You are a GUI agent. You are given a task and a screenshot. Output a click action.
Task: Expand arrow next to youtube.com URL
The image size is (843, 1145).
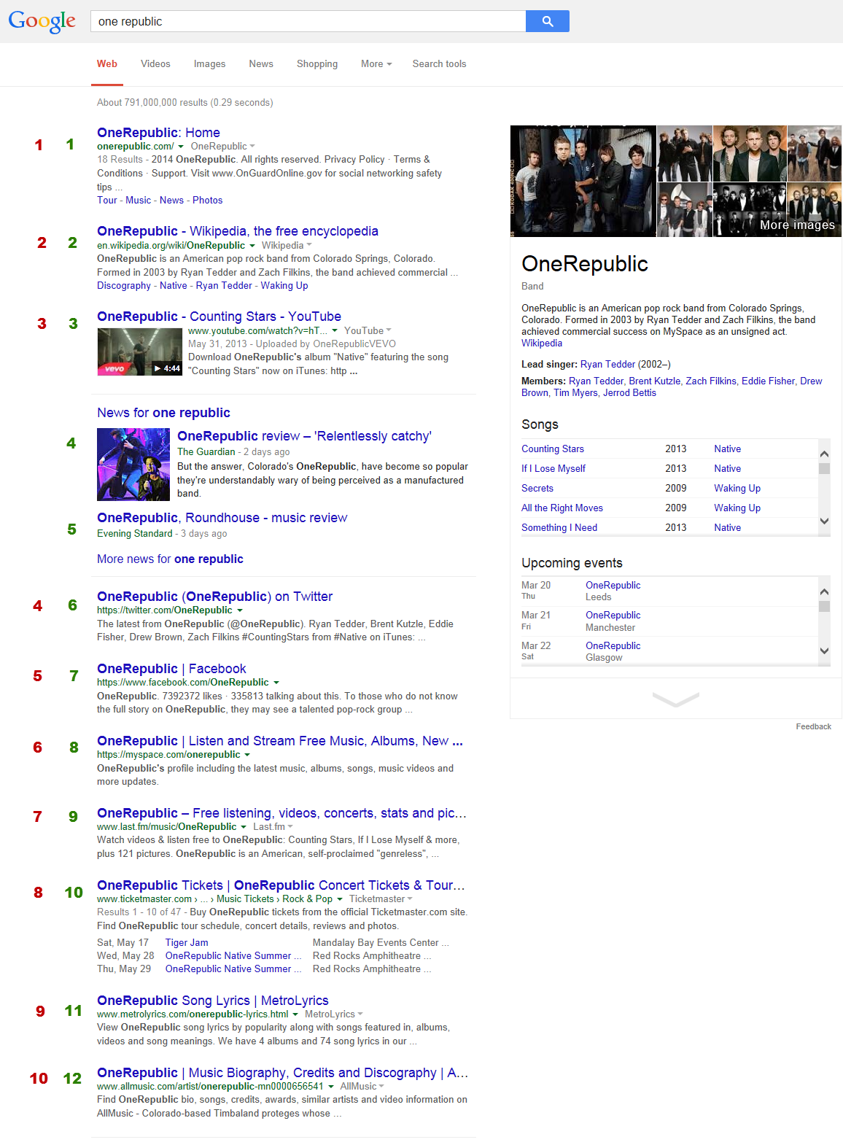click(335, 331)
